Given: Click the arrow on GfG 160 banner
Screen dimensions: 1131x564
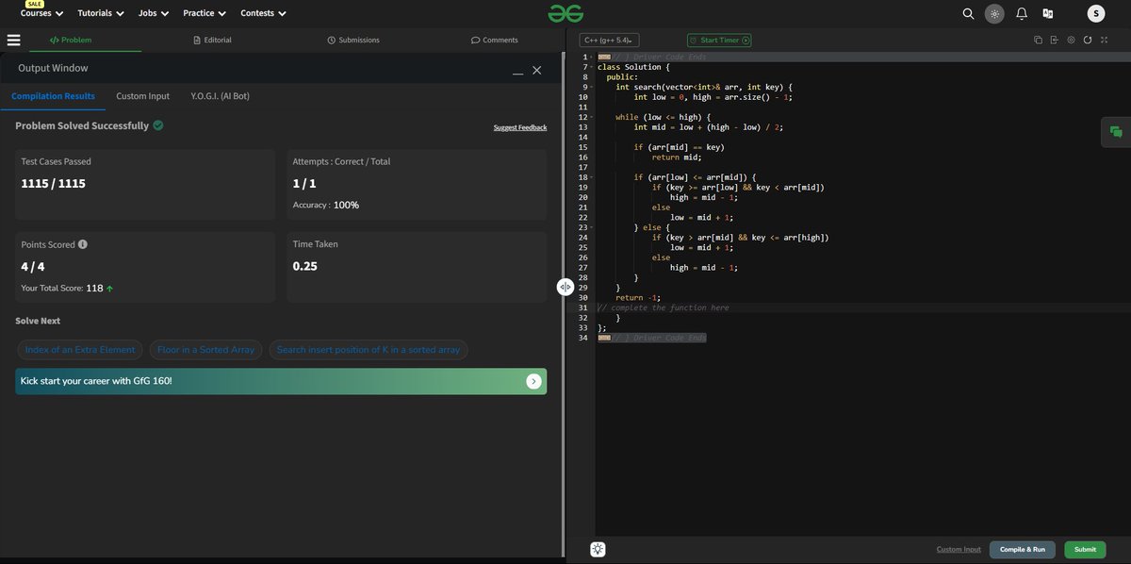Looking at the screenshot, I should click(533, 381).
